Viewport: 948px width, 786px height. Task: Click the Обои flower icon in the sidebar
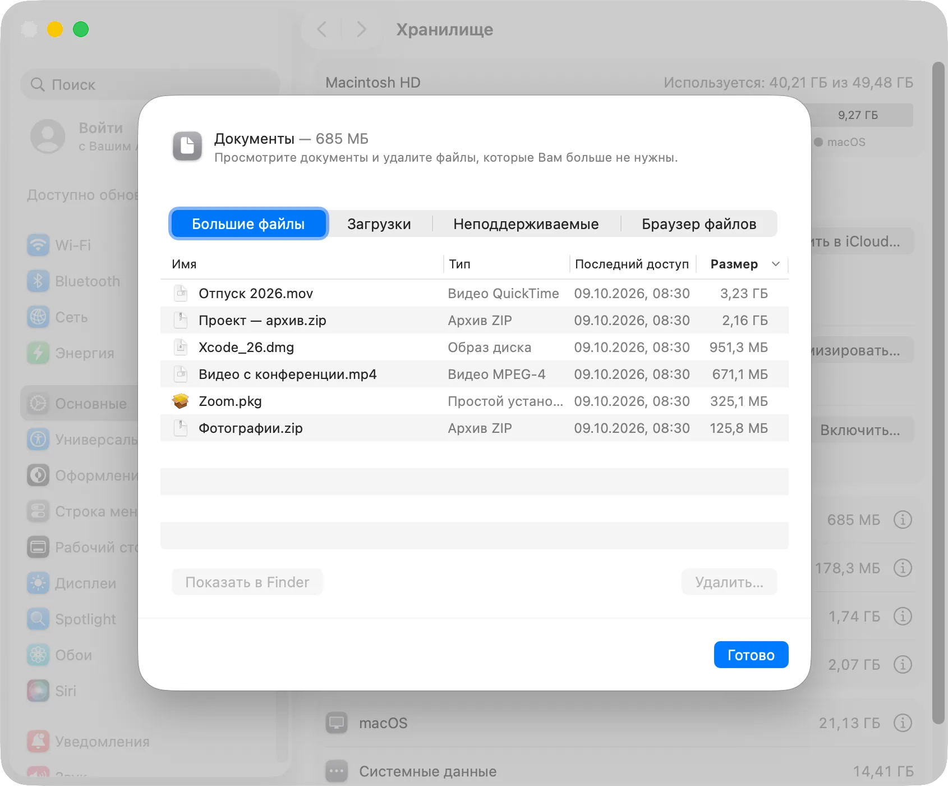pyautogui.click(x=38, y=655)
